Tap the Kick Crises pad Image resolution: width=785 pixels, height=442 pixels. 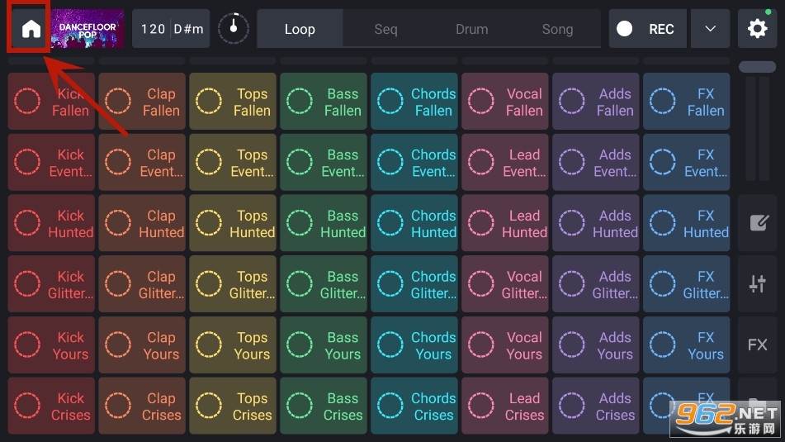click(x=51, y=406)
